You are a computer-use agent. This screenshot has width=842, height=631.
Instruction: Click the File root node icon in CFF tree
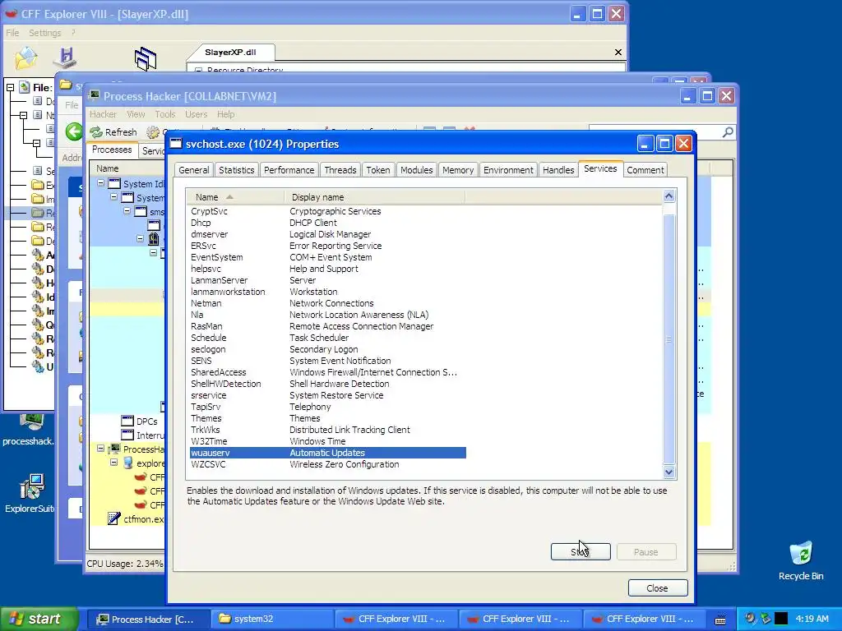(x=24, y=87)
